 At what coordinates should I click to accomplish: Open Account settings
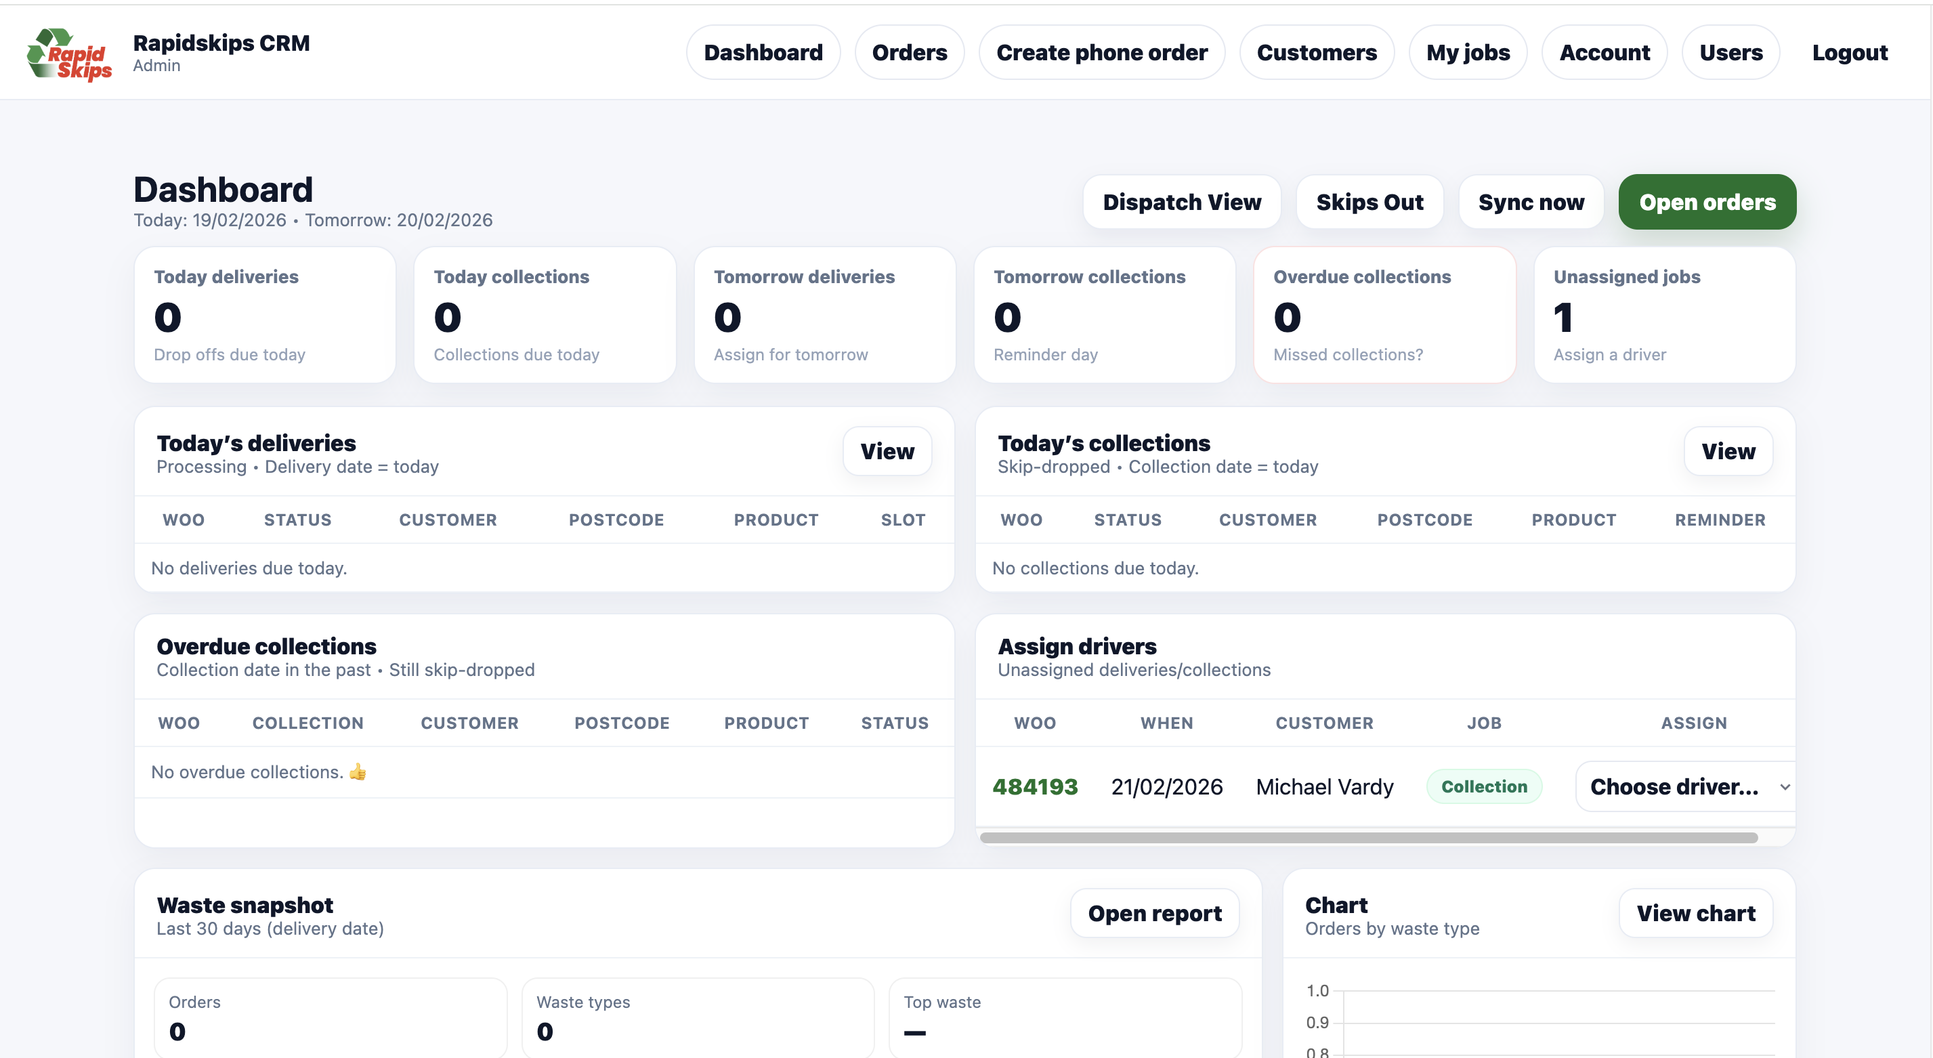[x=1605, y=51]
